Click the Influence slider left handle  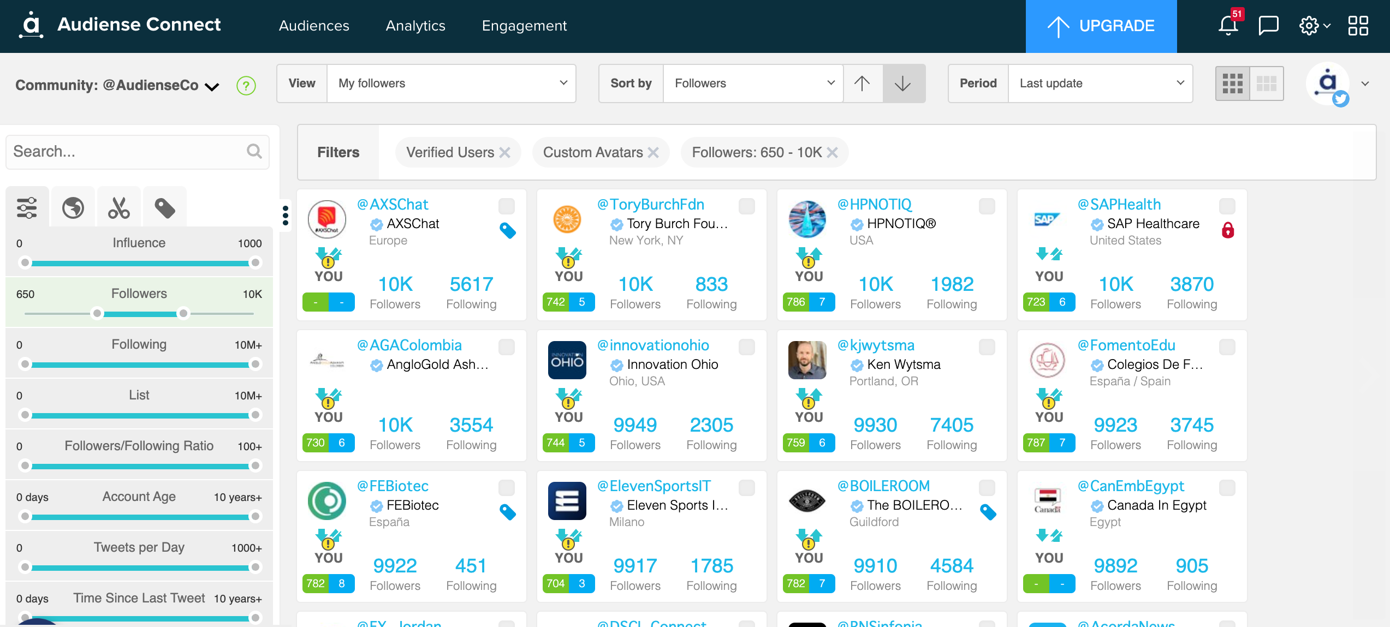[25, 263]
